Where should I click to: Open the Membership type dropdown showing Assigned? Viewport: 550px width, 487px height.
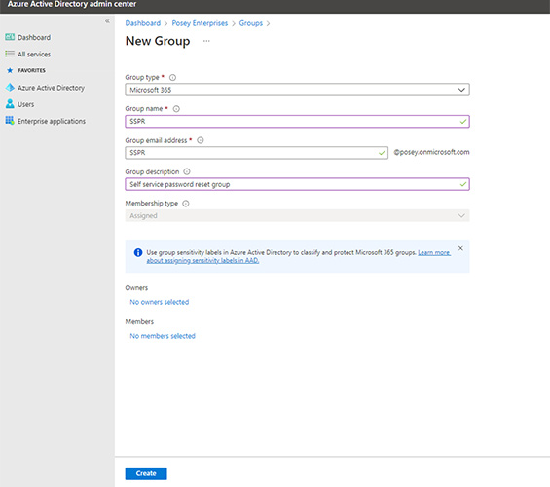(297, 215)
